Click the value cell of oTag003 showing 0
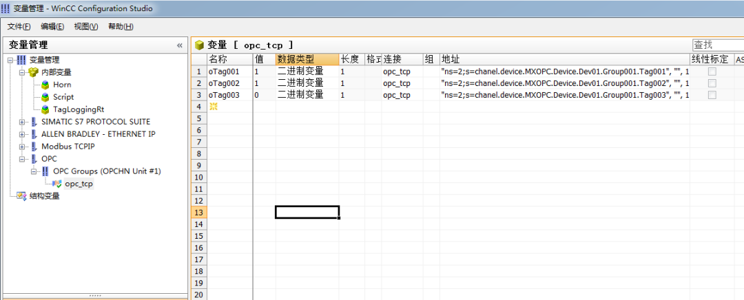This screenshot has width=744, height=300. (x=265, y=95)
